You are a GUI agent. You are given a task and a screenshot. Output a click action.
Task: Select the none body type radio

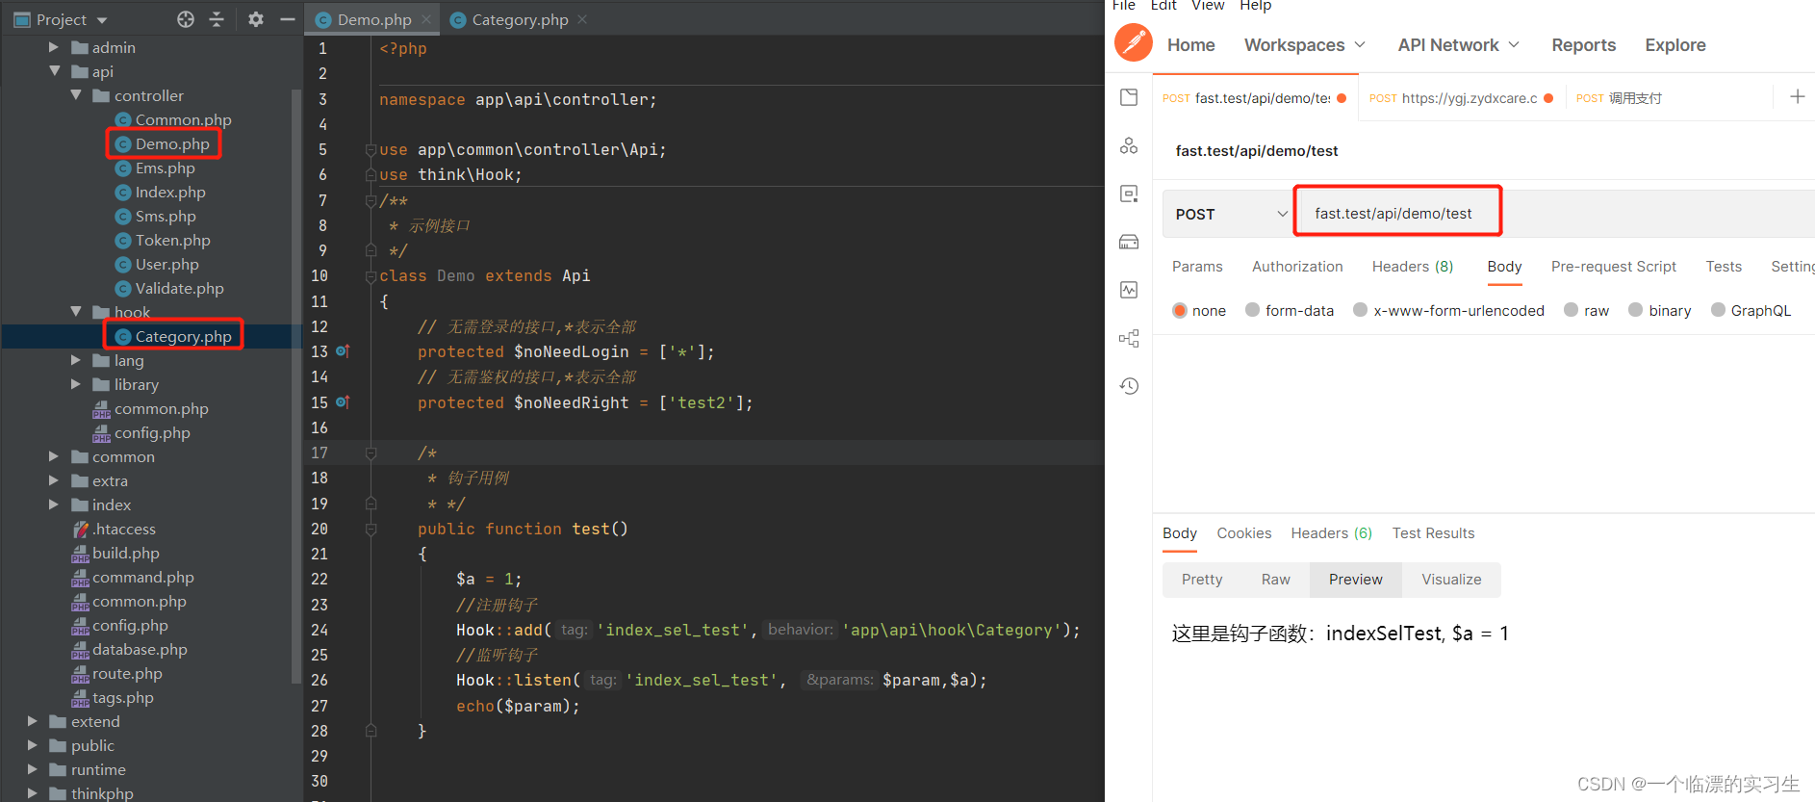click(1180, 310)
